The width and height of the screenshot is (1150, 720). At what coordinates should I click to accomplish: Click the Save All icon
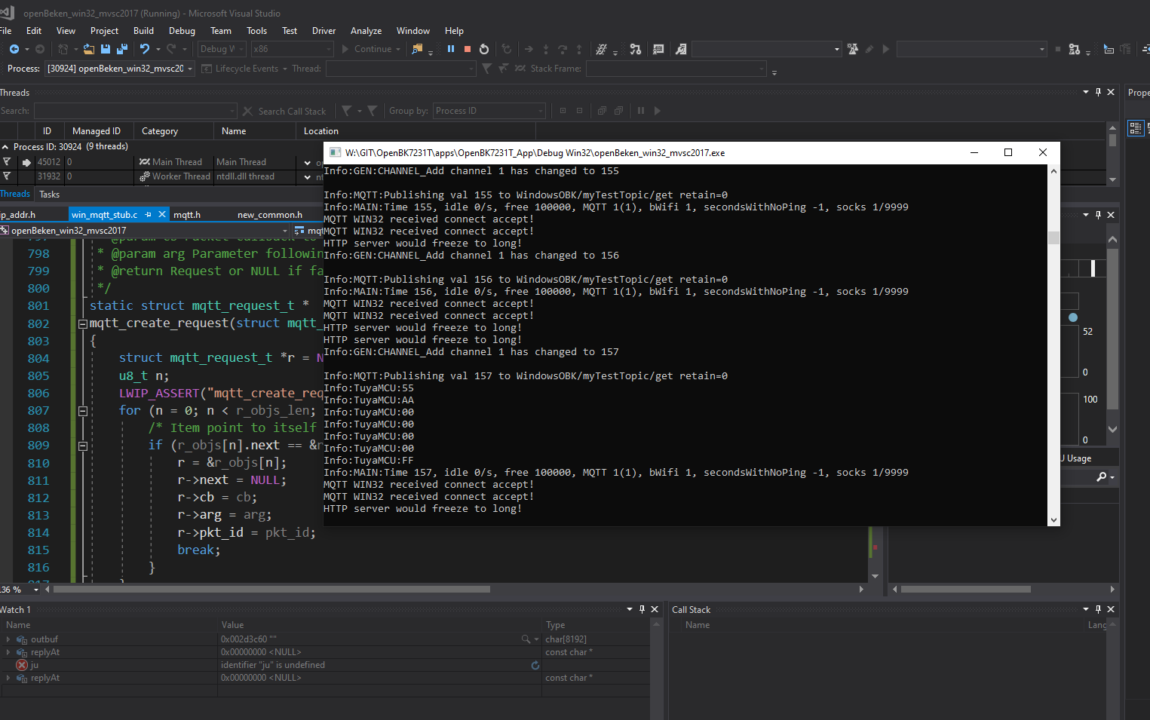pyautogui.click(x=122, y=49)
